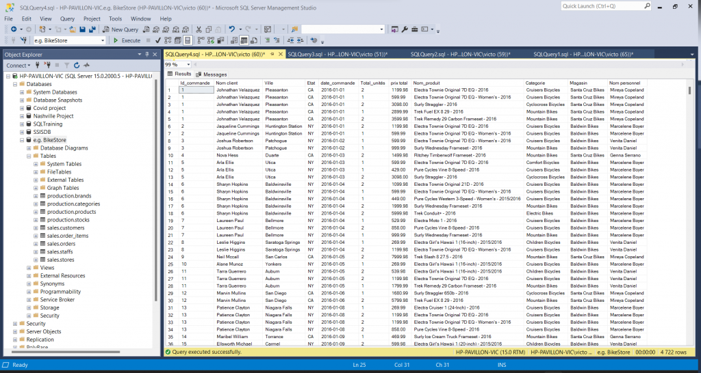Switch to SQLQuery3.sql tab
This screenshot has height=373, width=701.
[337, 54]
